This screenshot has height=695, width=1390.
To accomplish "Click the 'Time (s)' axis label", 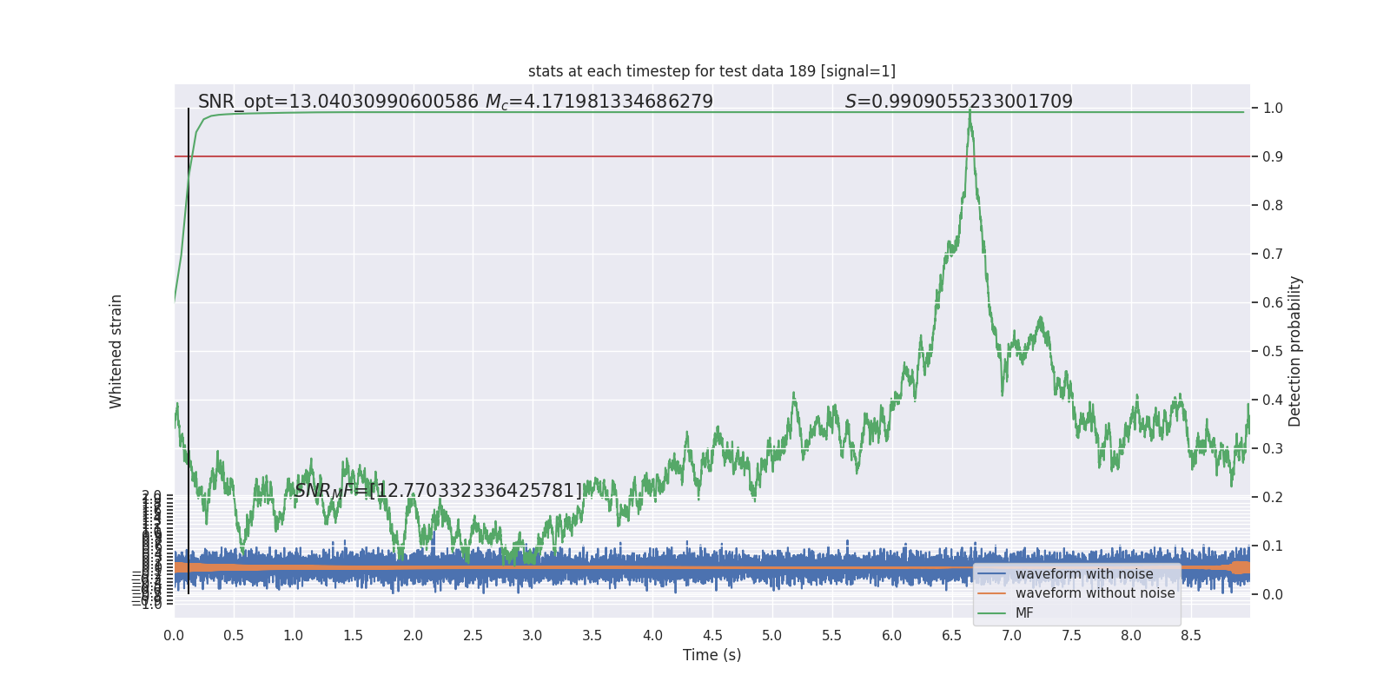I will point(712,655).
